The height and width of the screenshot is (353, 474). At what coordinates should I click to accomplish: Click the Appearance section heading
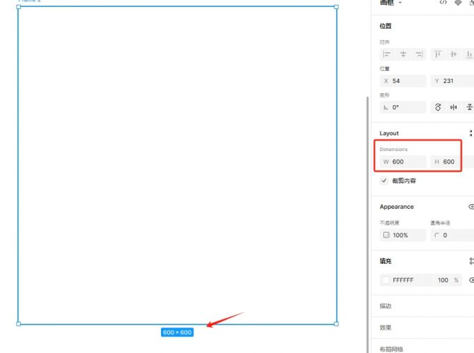(397, 207)
